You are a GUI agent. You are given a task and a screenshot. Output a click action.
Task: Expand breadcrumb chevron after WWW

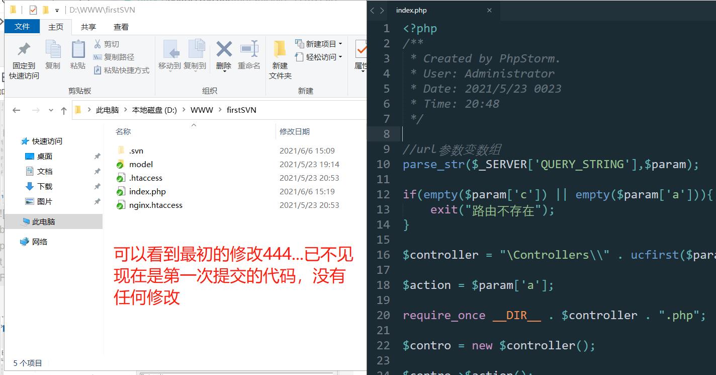pos(220,110)
